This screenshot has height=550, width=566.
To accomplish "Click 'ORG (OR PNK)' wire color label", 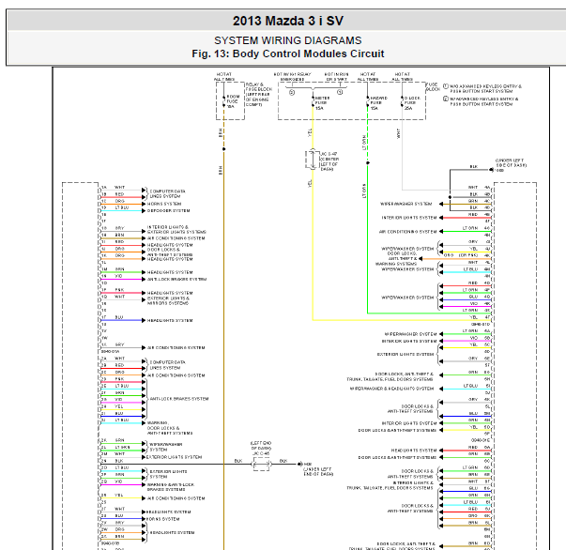I will click(x=461, y=255).
